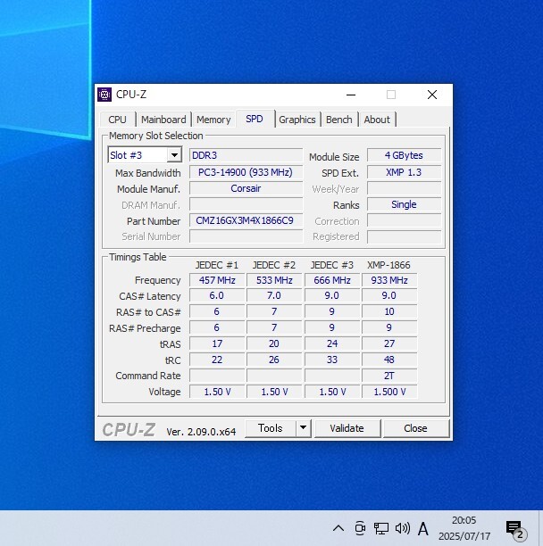543x546 pixels.
Task: Open the Memory tab
Action: [x=213, y=120]
